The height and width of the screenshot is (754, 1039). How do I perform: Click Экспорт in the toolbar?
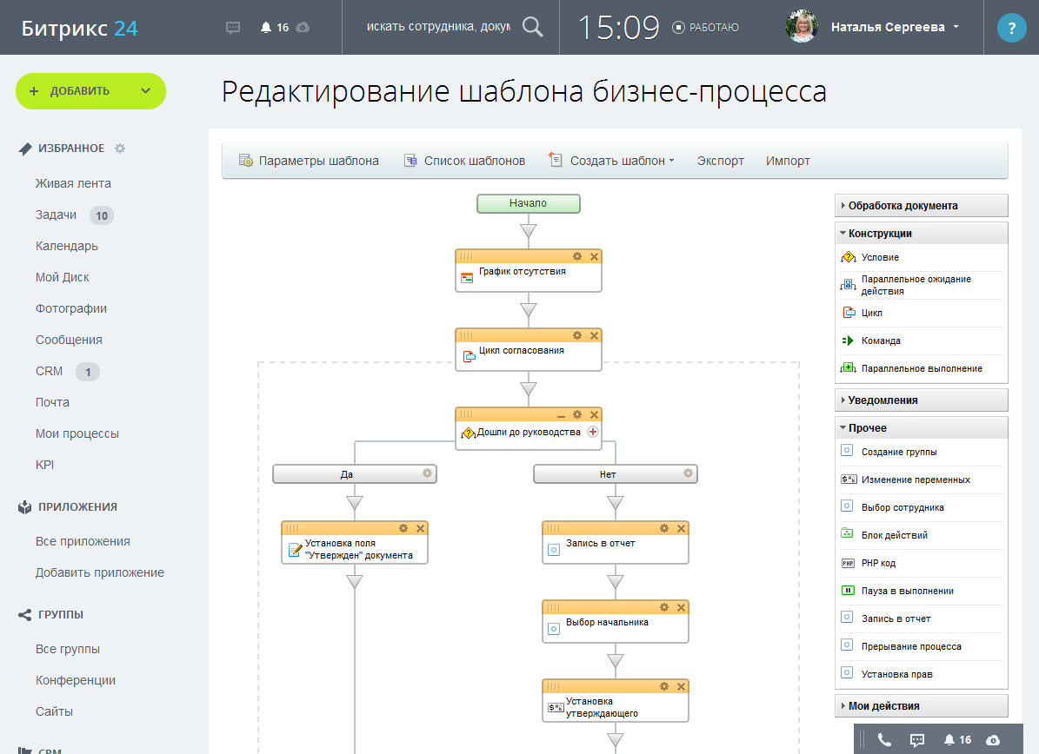(720, 161)
